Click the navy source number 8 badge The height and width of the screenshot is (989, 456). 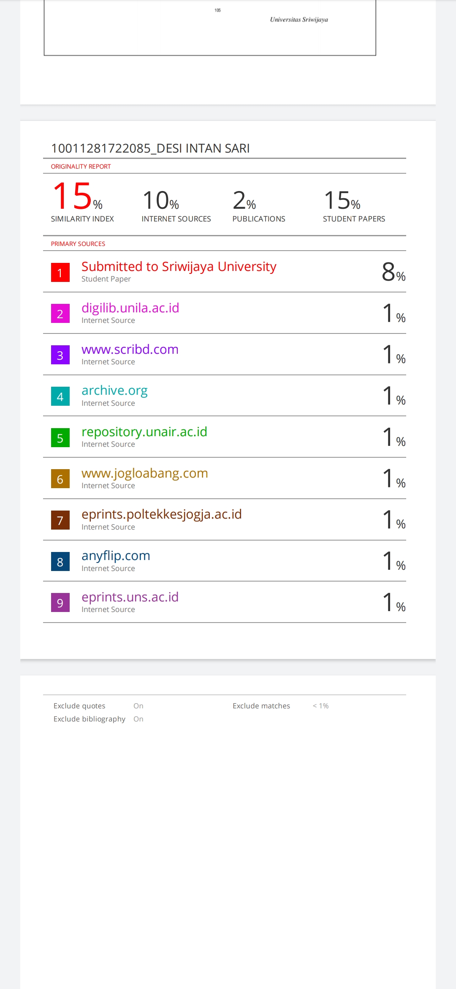click(60, 562)
